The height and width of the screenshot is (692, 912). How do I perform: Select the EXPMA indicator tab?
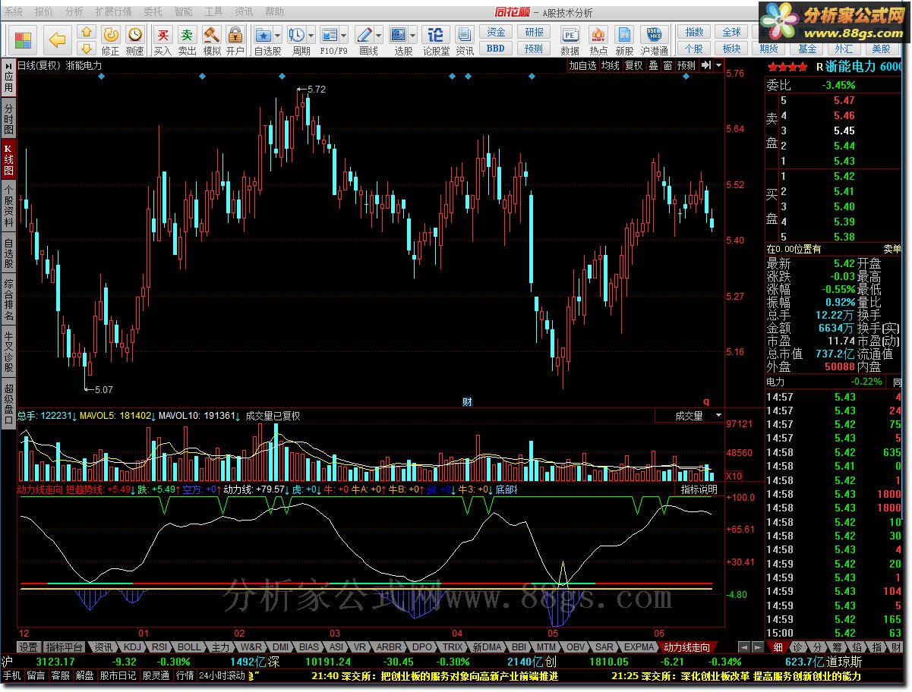pos(639,647)
